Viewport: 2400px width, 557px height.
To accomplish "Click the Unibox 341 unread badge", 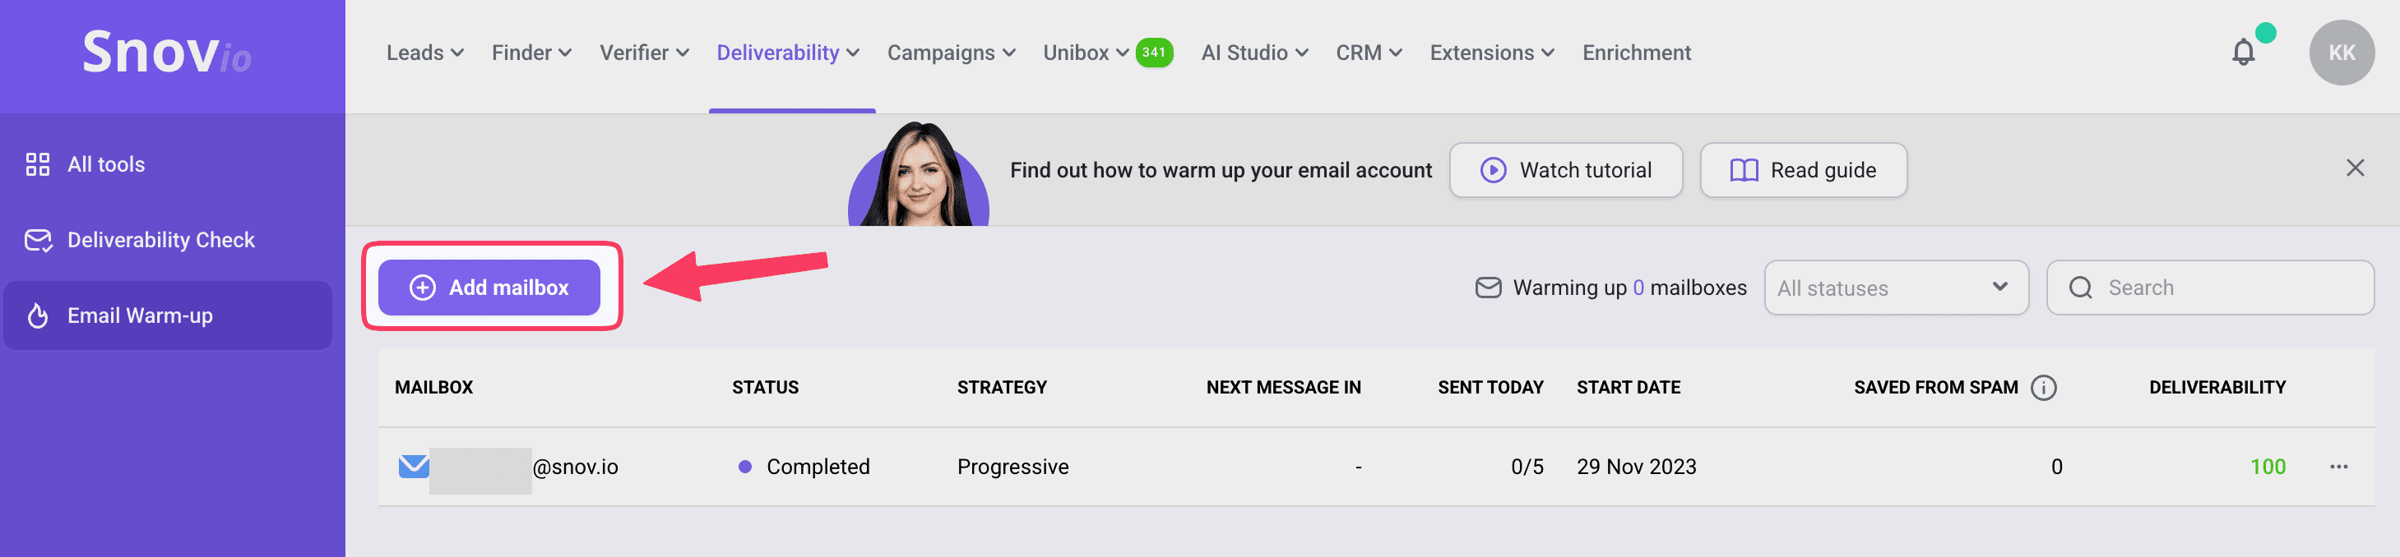I will (1153, 53).
